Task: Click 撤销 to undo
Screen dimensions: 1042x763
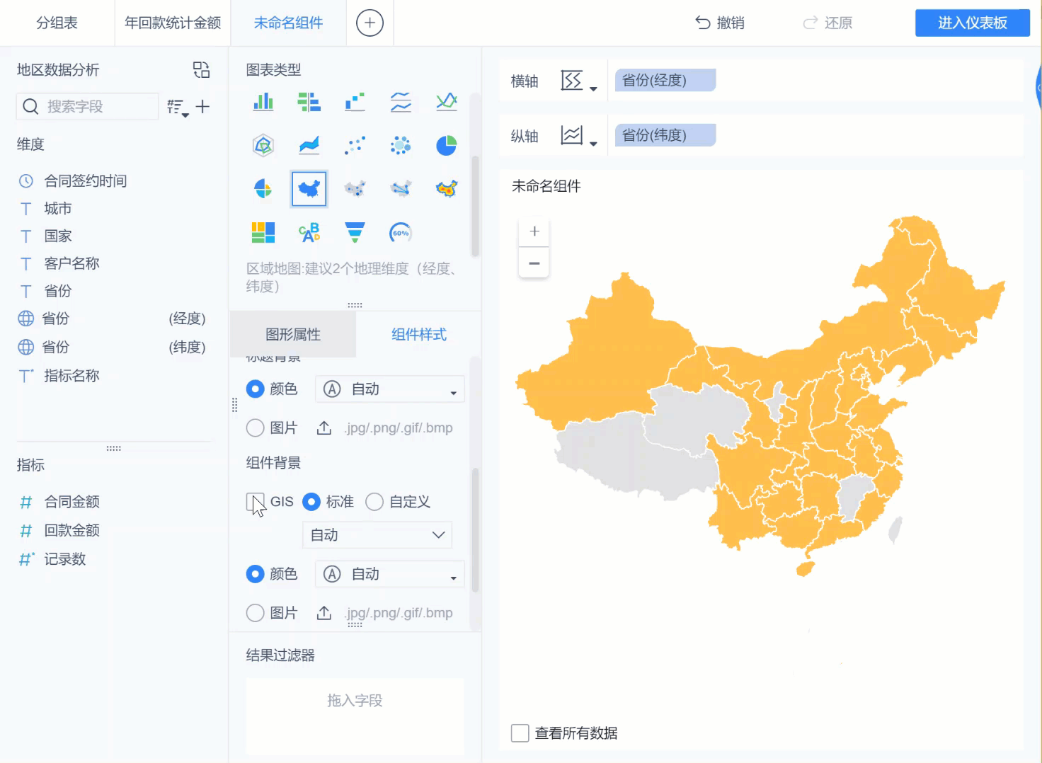Action: (x=720, y=23)
